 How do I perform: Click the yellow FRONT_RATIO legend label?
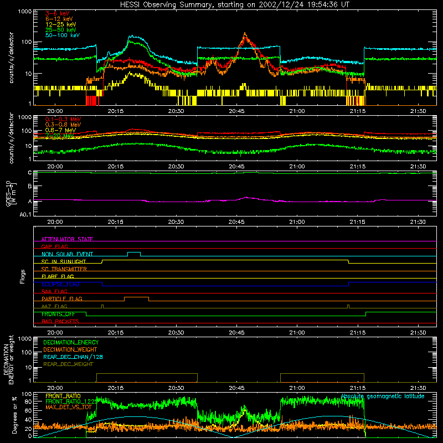click(x=63, y=396)
